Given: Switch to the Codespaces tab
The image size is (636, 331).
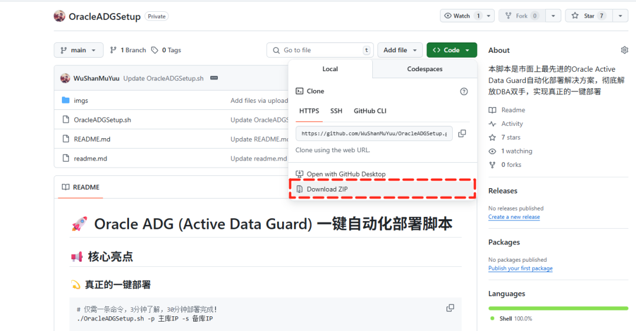Looking at the screenshot, I should pyautogui.click(x=425, y=69).
